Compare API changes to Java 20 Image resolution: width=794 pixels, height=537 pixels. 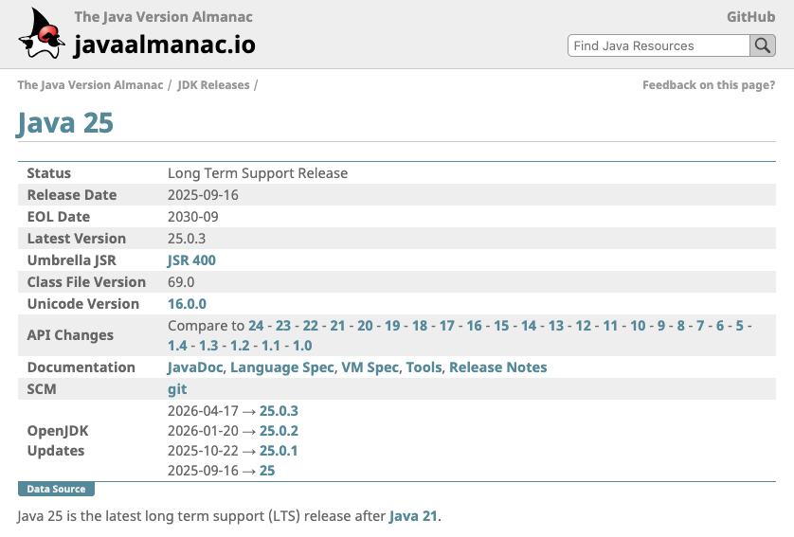(365, 326)
